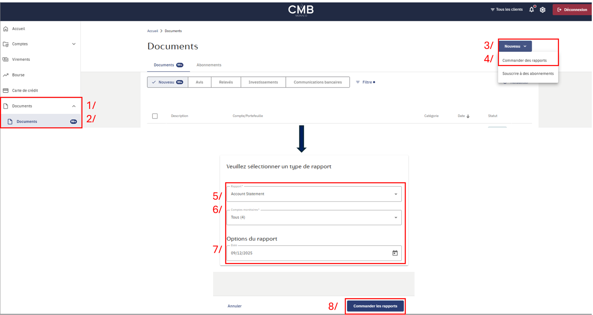Select Commander des rapports menu item
The width and height of the screenshot is (593, 315).
[x=524, y=61]
